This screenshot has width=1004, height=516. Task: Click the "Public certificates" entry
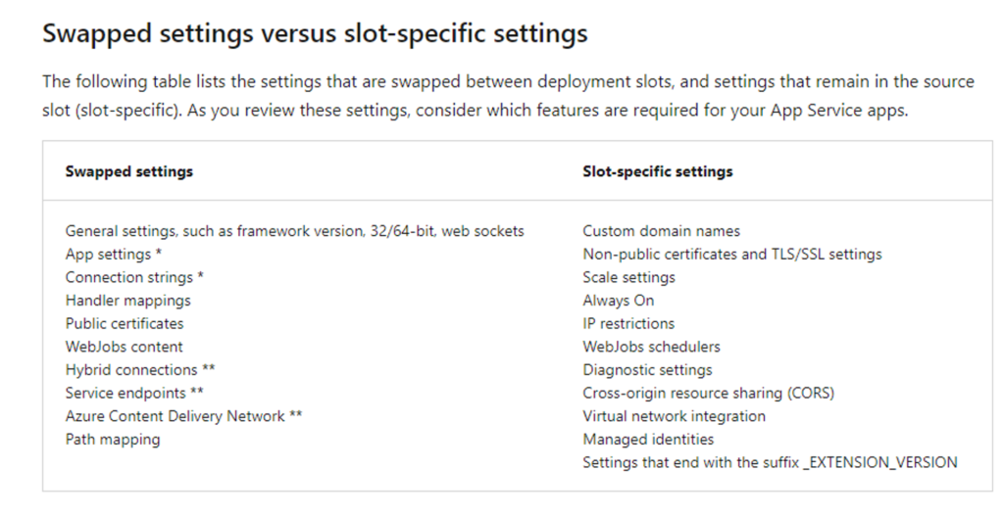125,323
